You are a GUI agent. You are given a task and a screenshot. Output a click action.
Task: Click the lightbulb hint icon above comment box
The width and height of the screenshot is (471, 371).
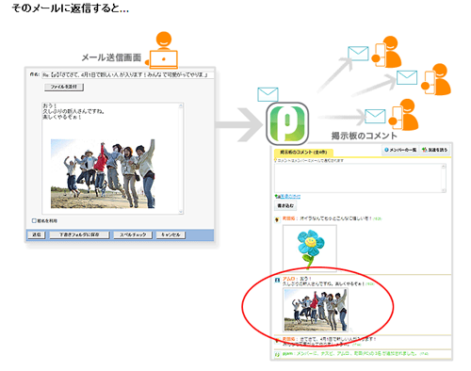pos(276,160)
